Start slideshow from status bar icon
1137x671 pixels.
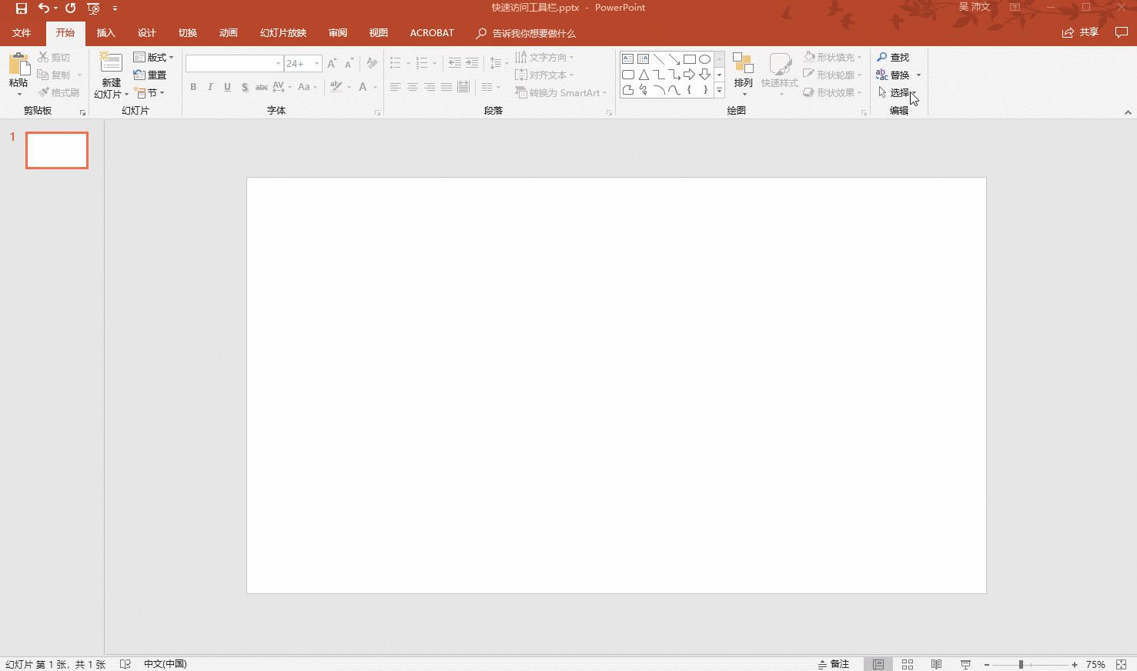click(x=965, y=664)
